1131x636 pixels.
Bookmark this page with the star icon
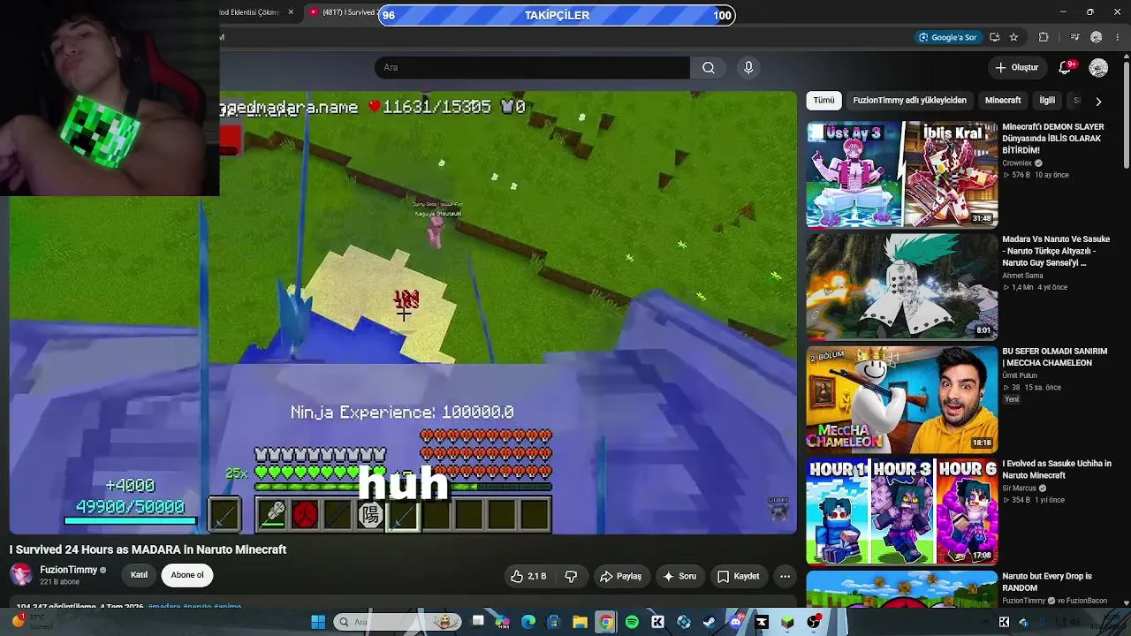1013,37
